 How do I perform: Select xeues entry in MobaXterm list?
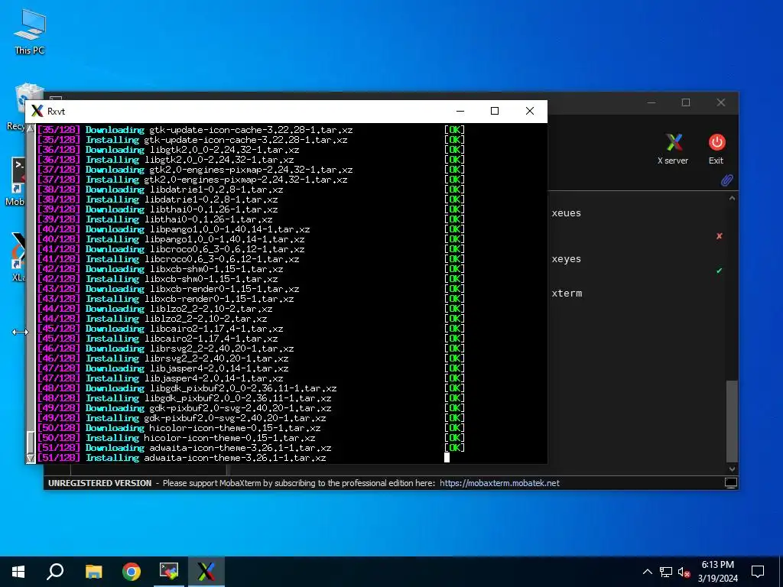[x=567, y=213]
